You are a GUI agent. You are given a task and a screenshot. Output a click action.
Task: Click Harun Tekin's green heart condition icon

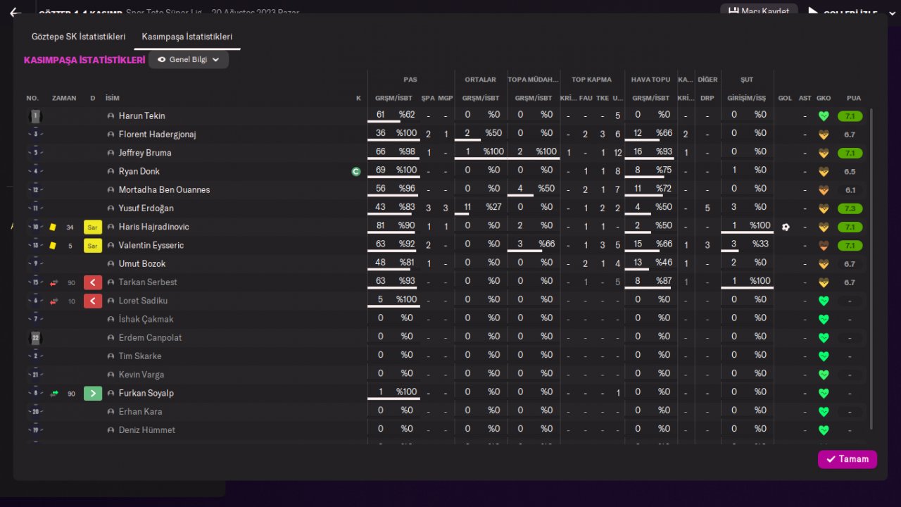pos(824,116)
